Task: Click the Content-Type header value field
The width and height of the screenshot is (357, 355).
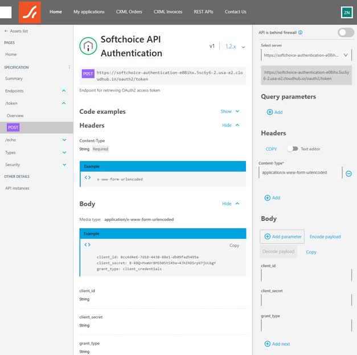Action: tap(300, 172)
